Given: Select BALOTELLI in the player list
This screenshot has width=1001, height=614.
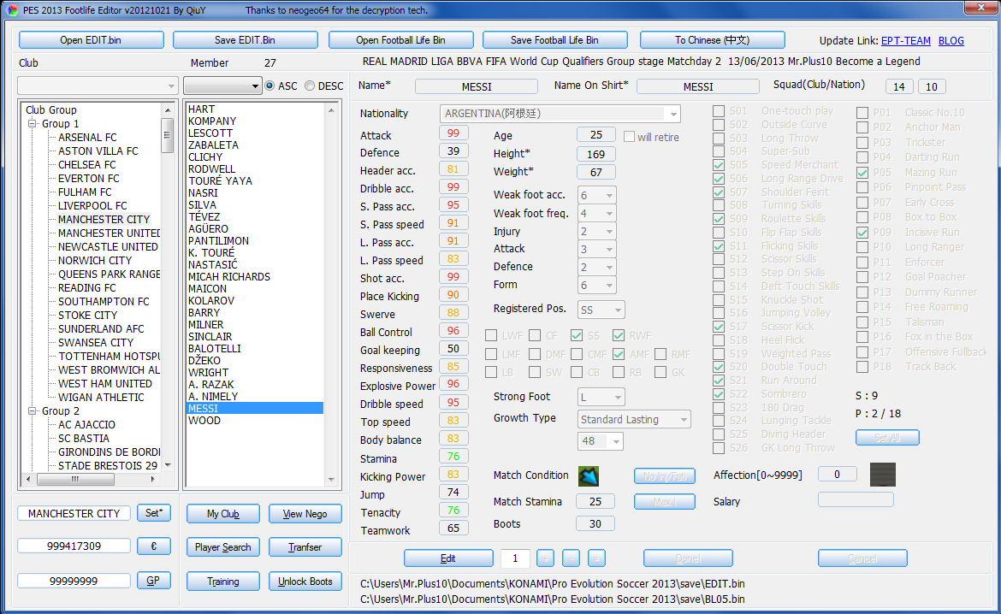Looking at the screenshot, I should coord(215,349).
